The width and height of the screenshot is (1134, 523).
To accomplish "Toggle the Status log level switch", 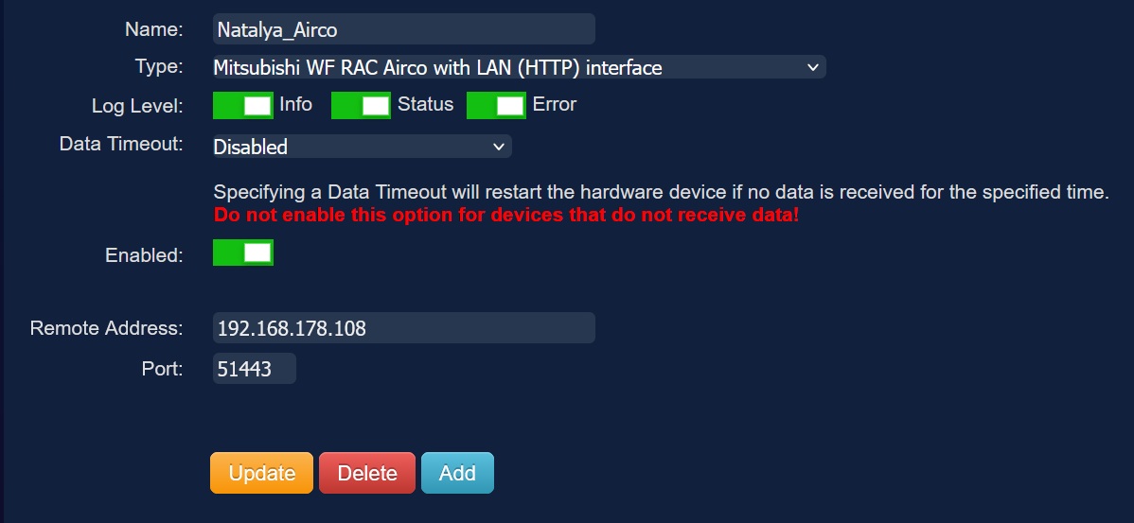I will tap(362, 105).
